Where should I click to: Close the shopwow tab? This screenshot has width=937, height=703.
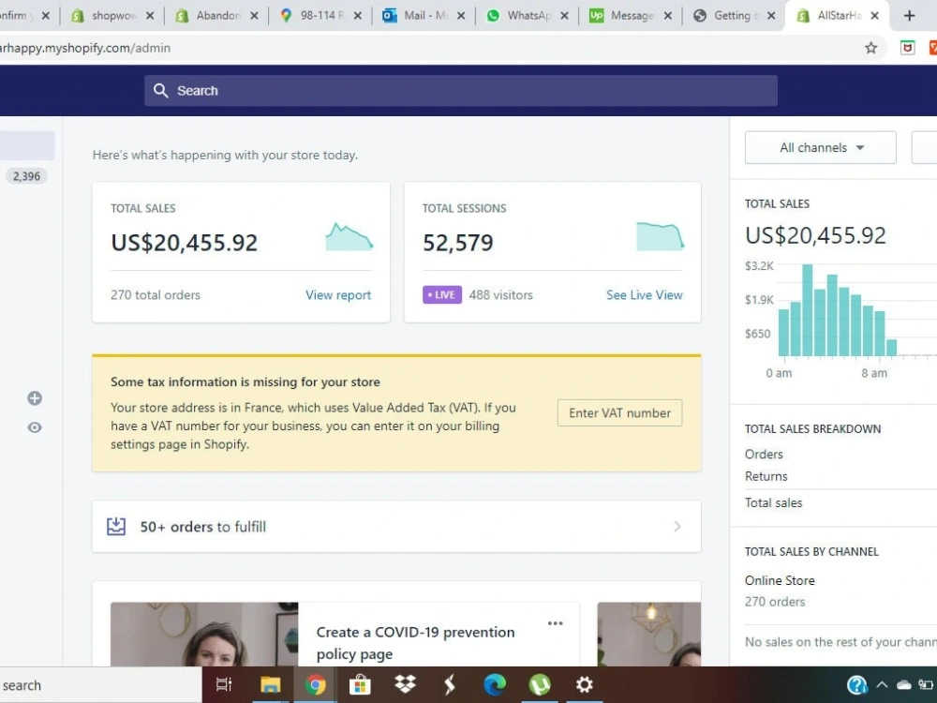(151, 16)
